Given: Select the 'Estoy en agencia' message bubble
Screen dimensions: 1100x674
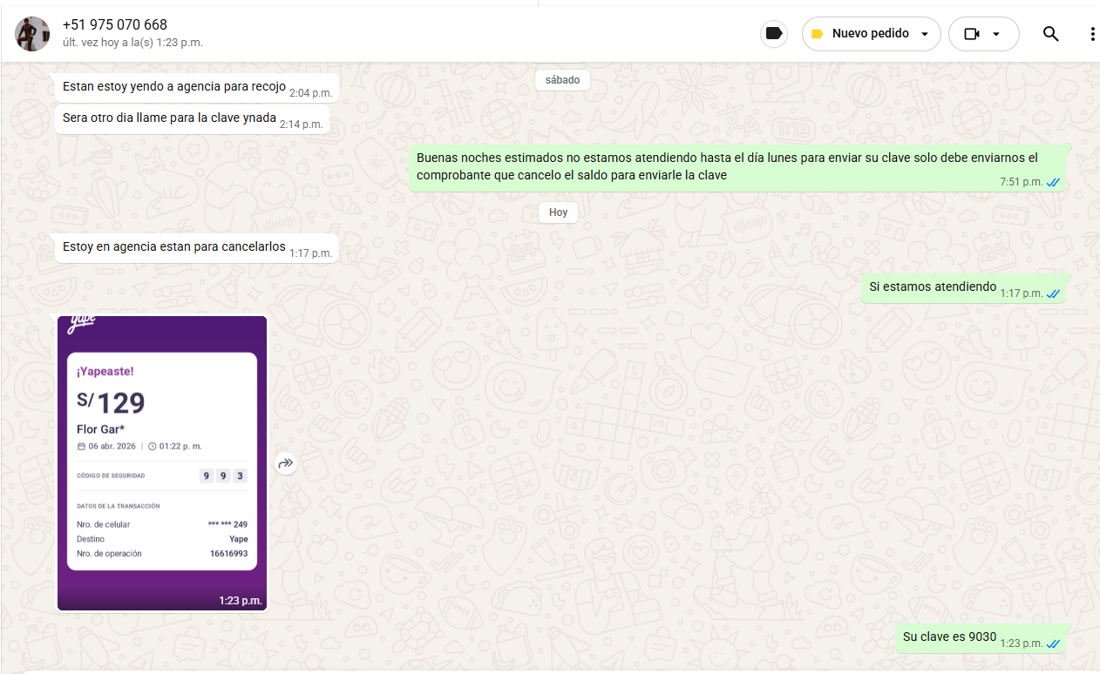Looking at the screenshot, I should pos(174,247).
